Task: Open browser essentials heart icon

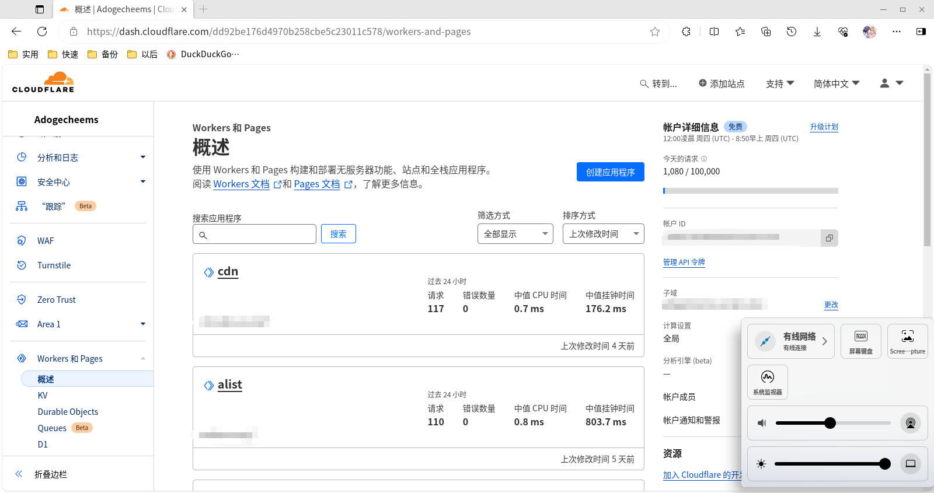Action: [x=843, y=32]
